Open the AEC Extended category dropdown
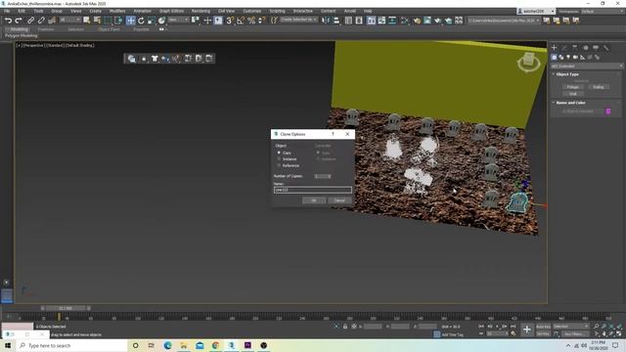 pyautogui.click(x=587, y=66)
